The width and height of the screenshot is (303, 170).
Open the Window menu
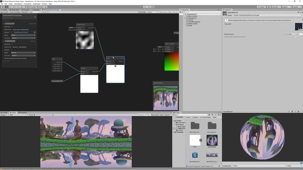tap(45, 4)
